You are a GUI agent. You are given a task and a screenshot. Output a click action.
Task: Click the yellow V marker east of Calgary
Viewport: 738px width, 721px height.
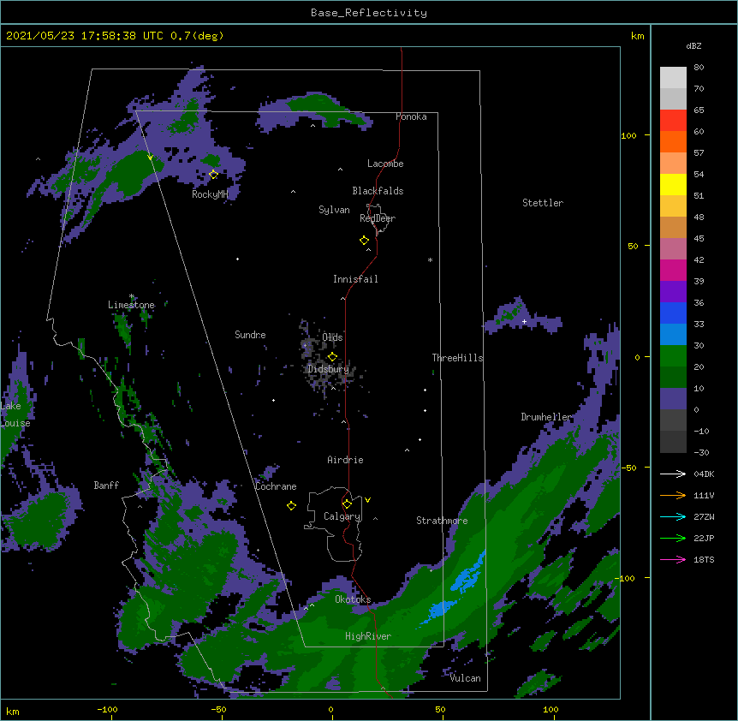point(367,500)
